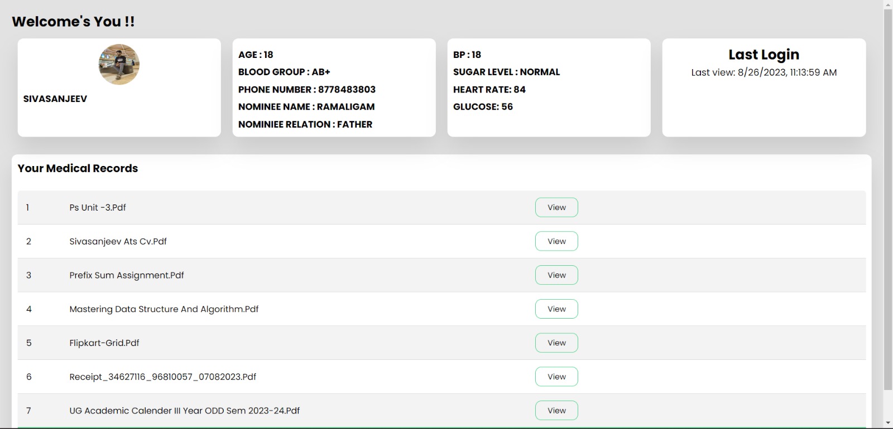Select the Ps Unit -3.Pdf file name

[98, 207]
